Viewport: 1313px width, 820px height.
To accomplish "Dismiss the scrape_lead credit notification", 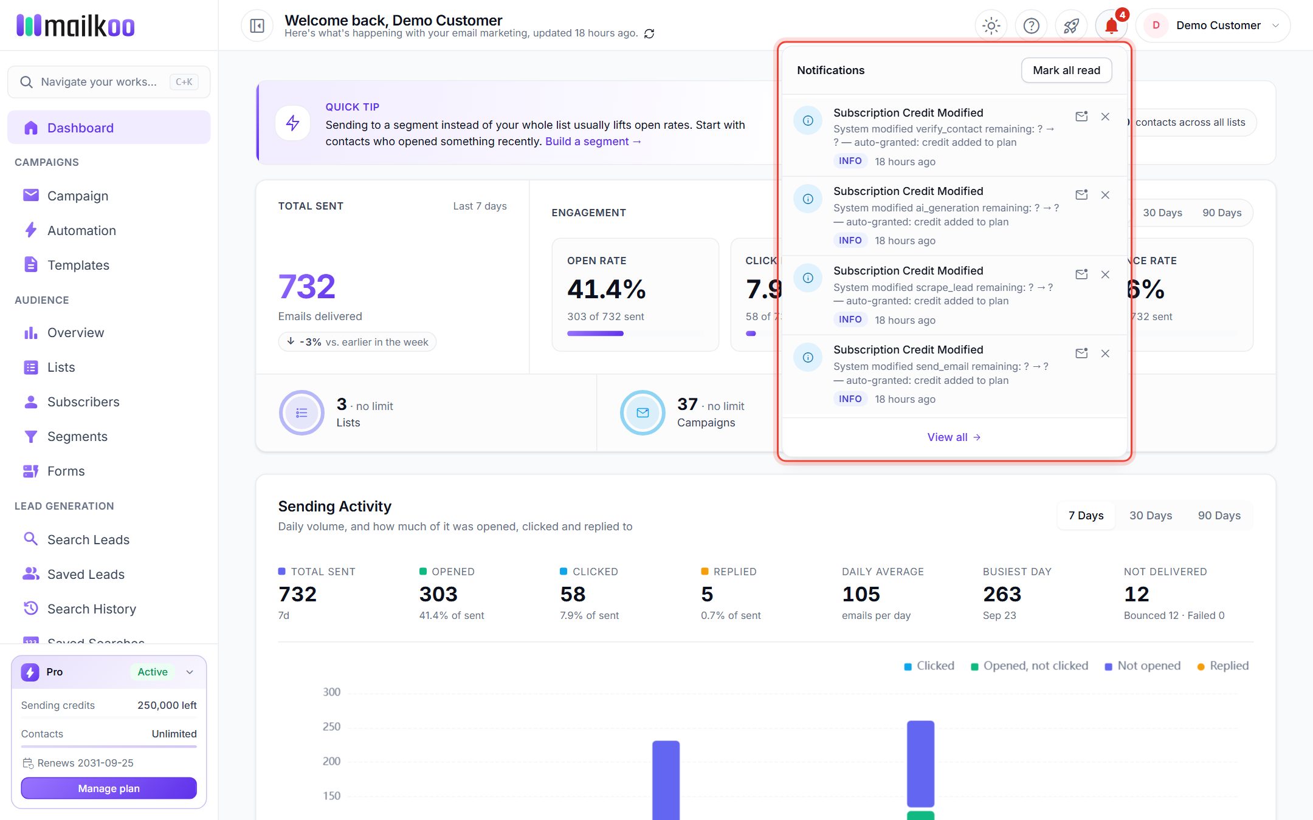I will tap(1105, 275).
